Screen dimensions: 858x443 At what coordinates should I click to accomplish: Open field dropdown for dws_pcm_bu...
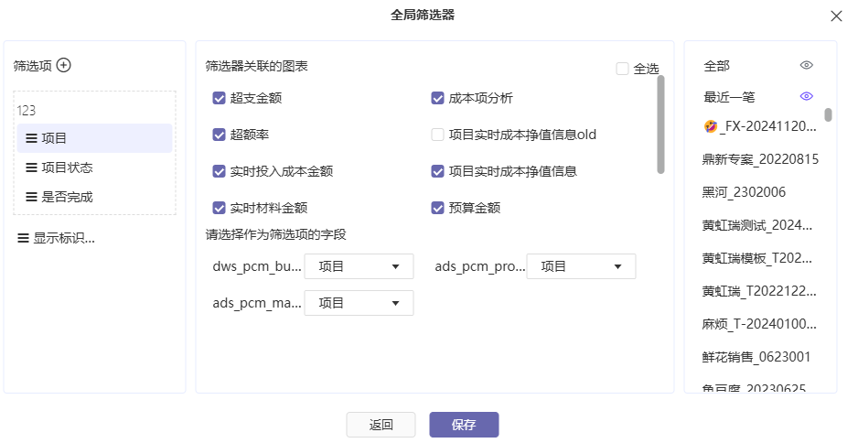(359, 266)
